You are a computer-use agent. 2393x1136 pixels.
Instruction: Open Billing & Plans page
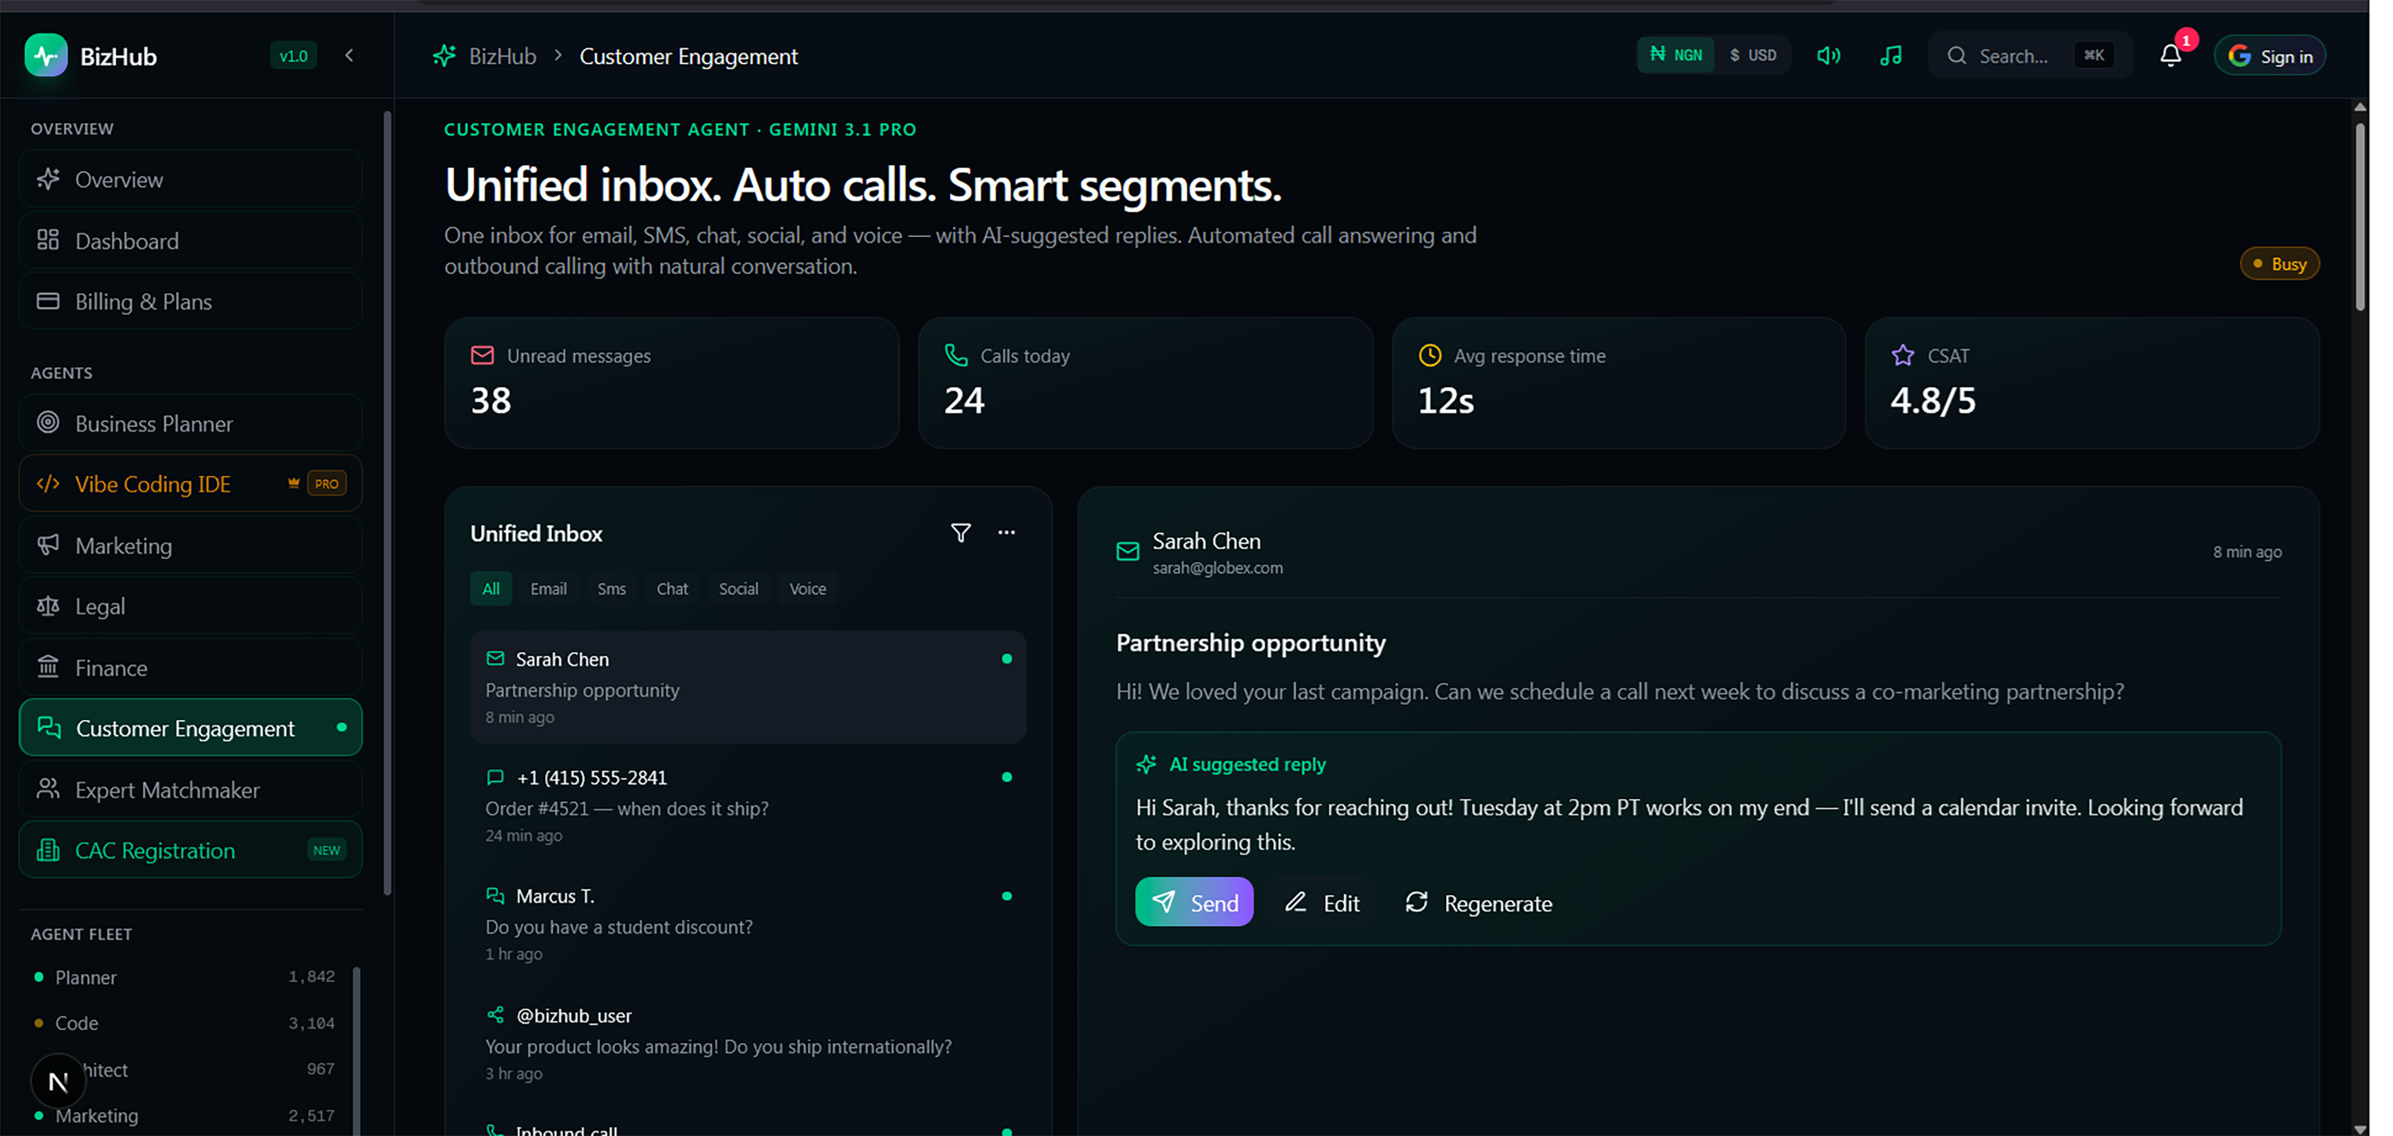pos(190,302)
